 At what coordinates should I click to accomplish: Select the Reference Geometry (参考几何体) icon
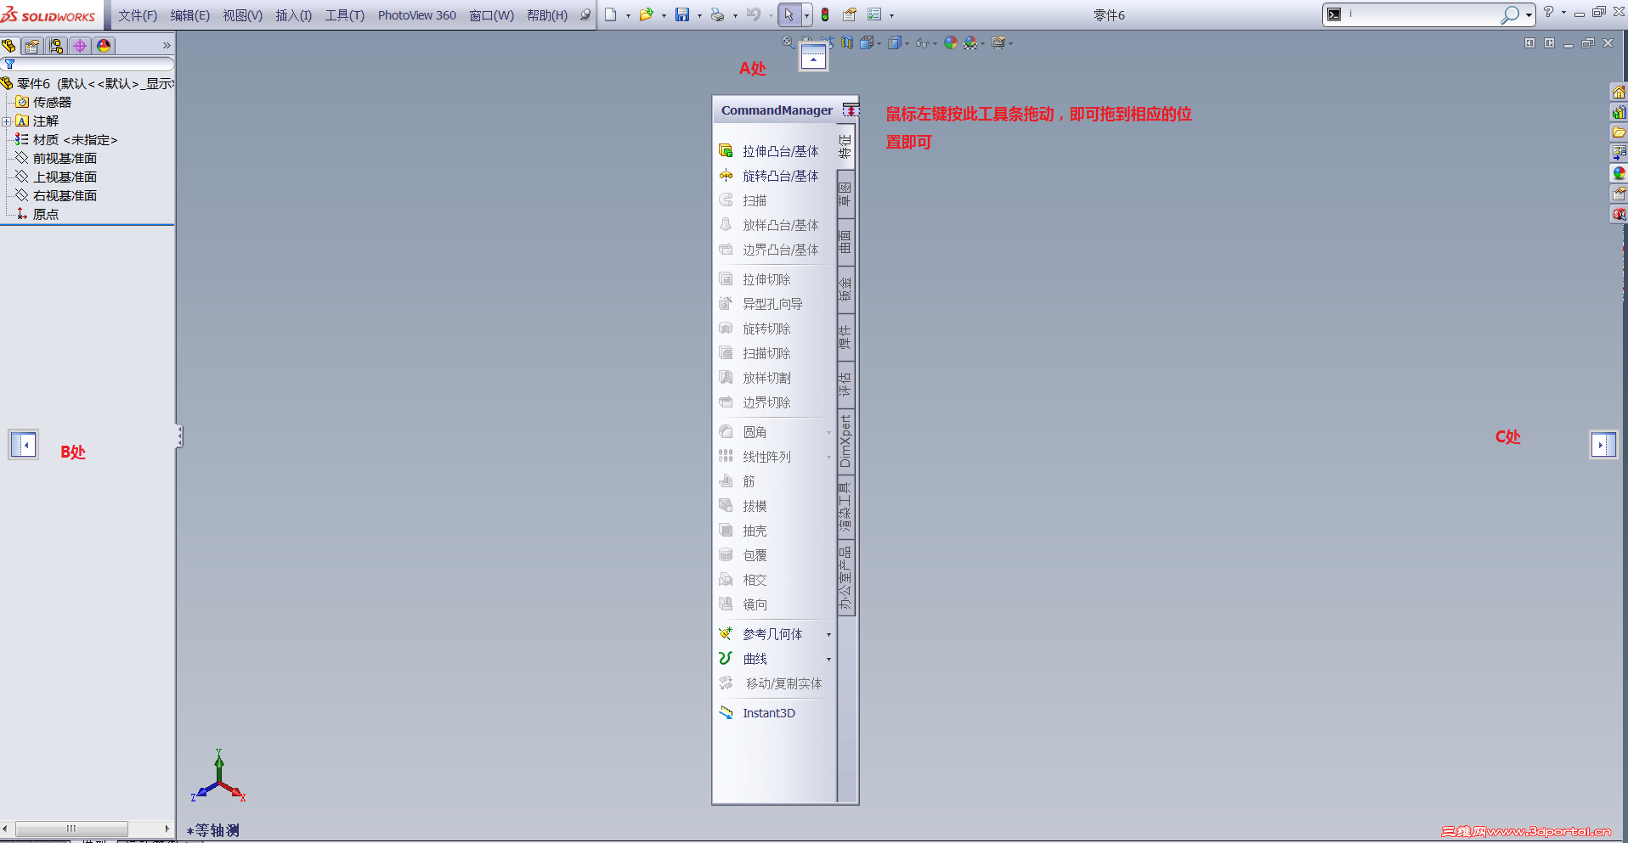click(x=726, y=634)
